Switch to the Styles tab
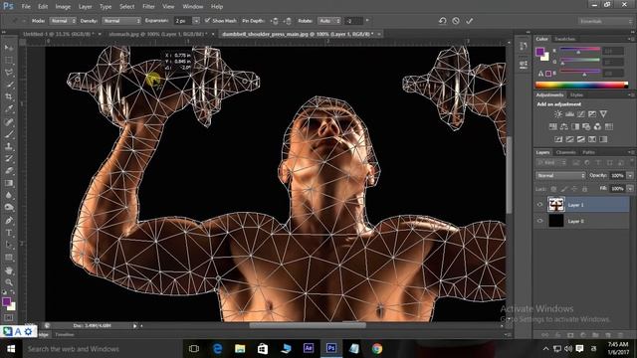 pyautogui.click(x=576, y=95)
